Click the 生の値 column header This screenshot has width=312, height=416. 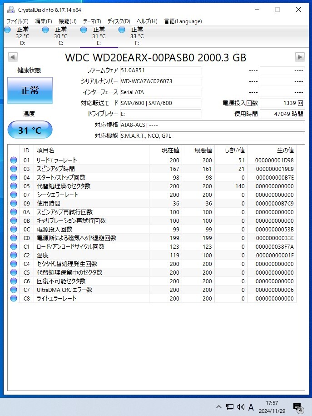272,150
